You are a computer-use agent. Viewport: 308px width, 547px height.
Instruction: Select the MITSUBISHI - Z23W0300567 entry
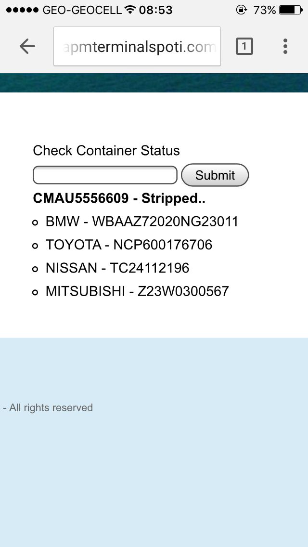coord(137,291)
